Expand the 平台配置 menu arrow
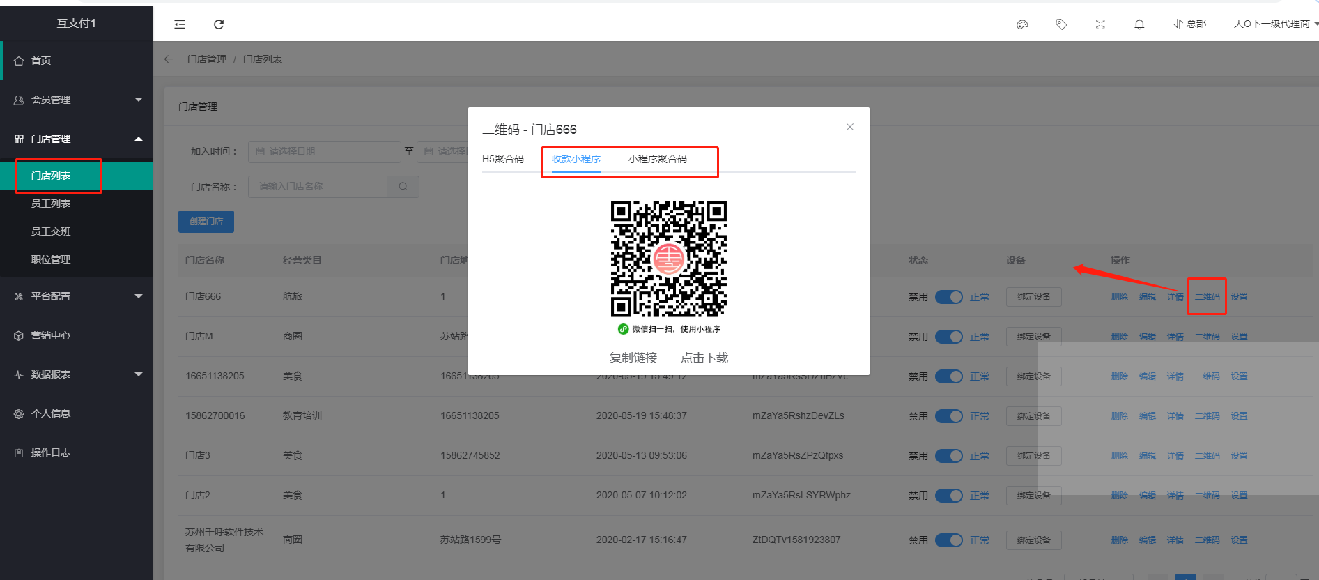 (139, 296)
